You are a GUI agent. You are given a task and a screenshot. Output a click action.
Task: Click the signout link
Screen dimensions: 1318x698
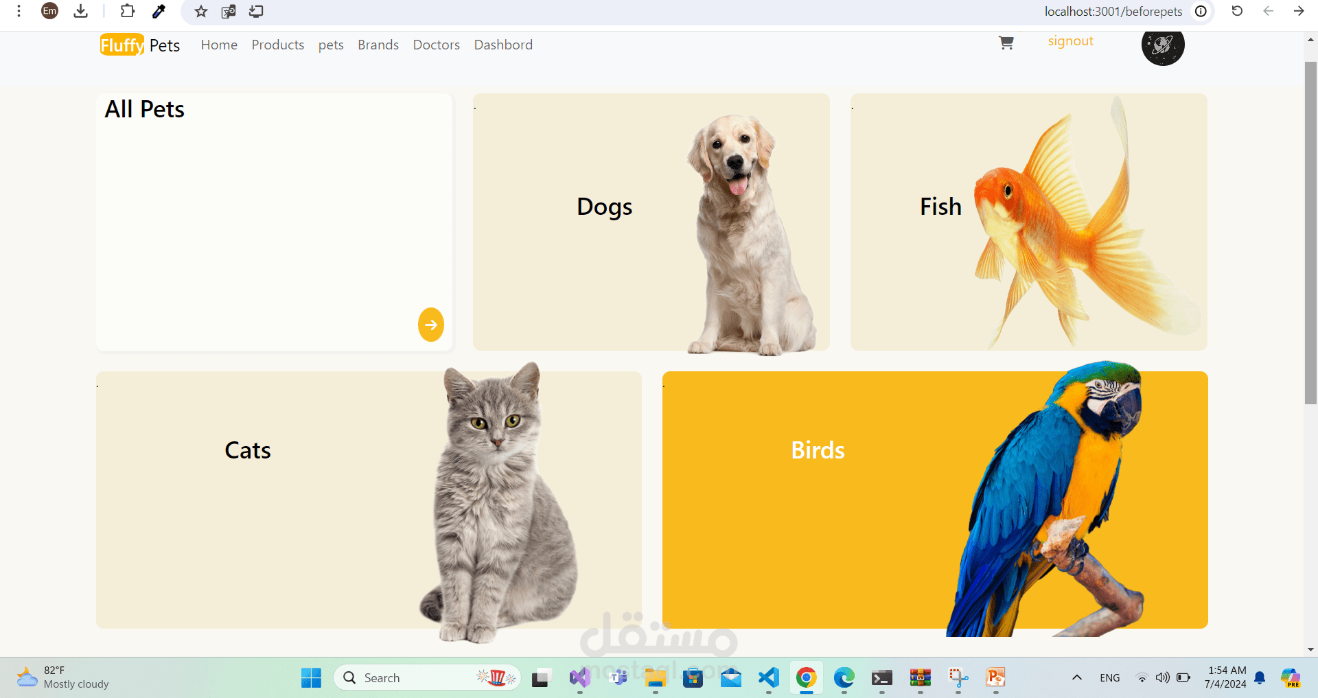click(x=1070, y=41)
